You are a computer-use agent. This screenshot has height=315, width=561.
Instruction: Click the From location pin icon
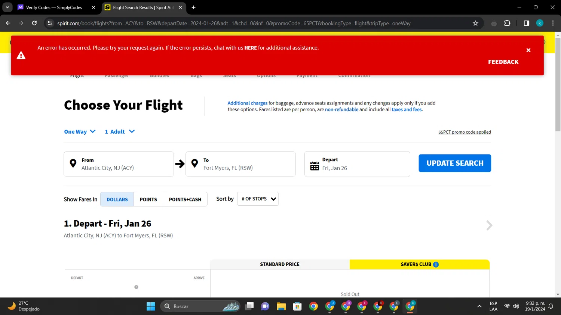point(73,163)
